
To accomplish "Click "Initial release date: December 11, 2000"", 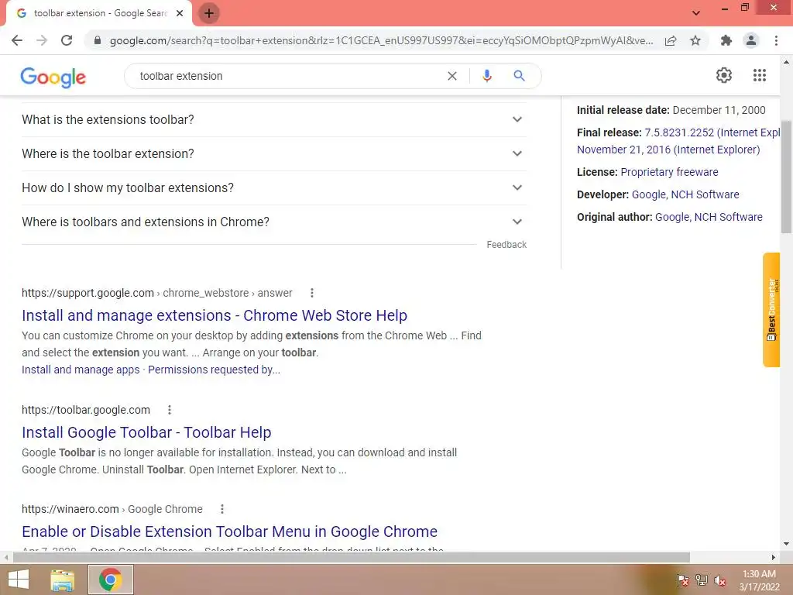I will pos(671,110).
